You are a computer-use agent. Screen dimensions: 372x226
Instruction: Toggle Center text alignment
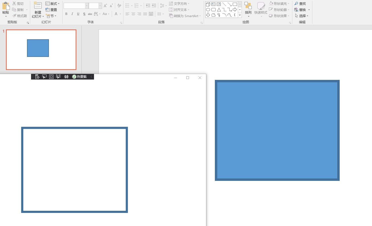(133, 14)
